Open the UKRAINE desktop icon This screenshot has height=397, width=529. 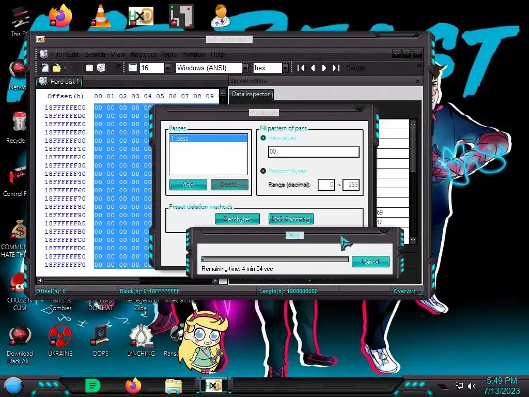tap(60, 340)
